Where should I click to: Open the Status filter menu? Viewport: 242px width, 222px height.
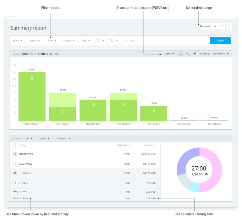(34, 41)
